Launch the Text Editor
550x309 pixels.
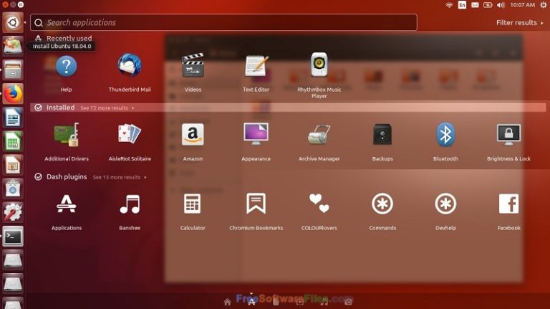(256, 72)
